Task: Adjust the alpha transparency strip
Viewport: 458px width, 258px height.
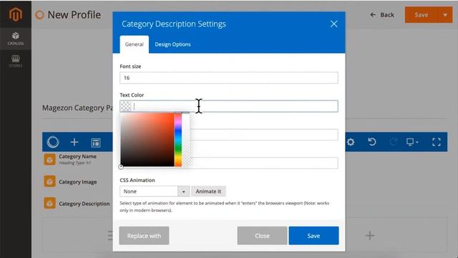Action: (186, 140)
